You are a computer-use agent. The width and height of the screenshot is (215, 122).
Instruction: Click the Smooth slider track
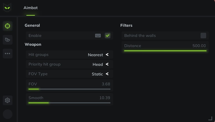(x=69, y=103)
